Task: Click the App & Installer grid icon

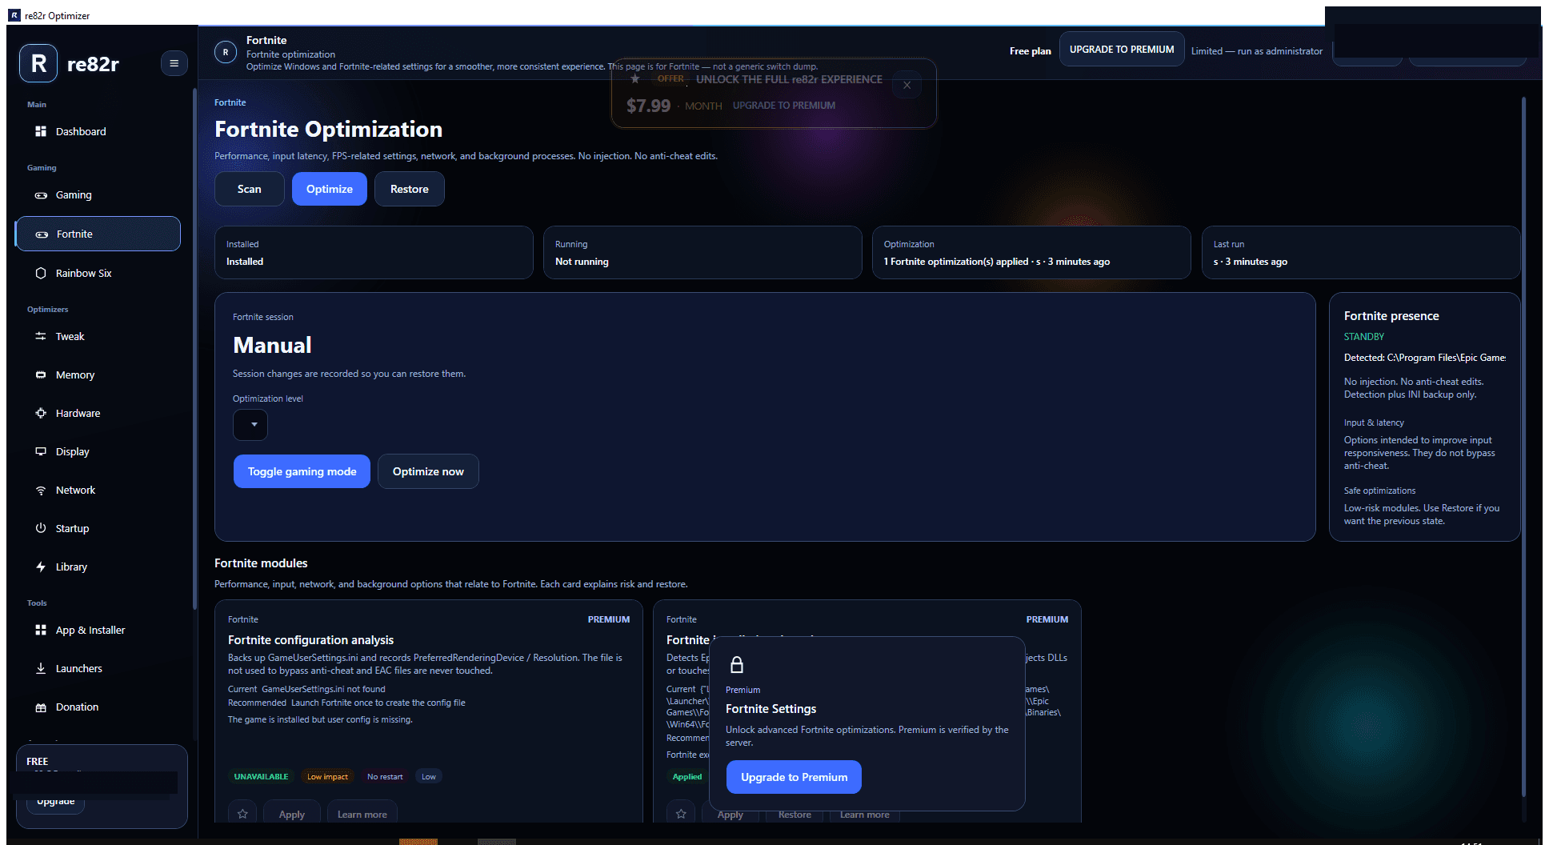Action: click(41, 630)
